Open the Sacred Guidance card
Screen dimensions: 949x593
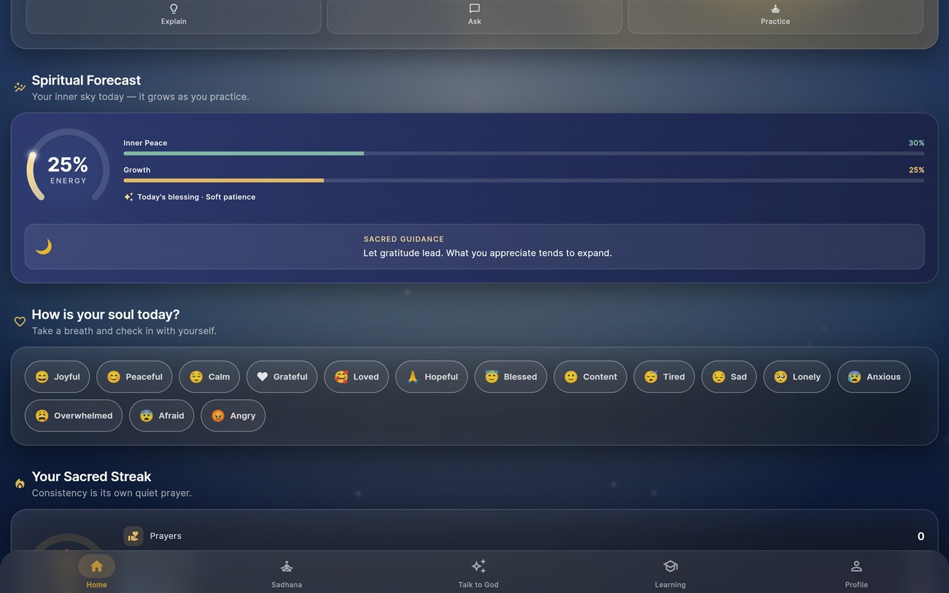[474, 247]
